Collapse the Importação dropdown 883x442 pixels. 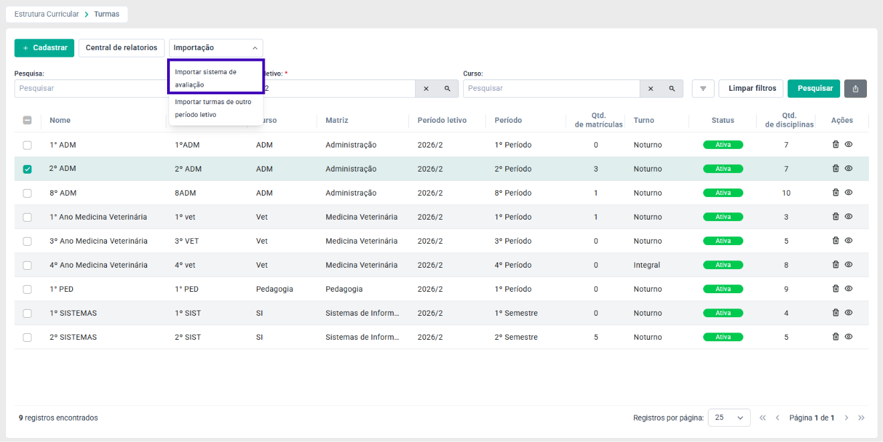click(x=216, y=48)
